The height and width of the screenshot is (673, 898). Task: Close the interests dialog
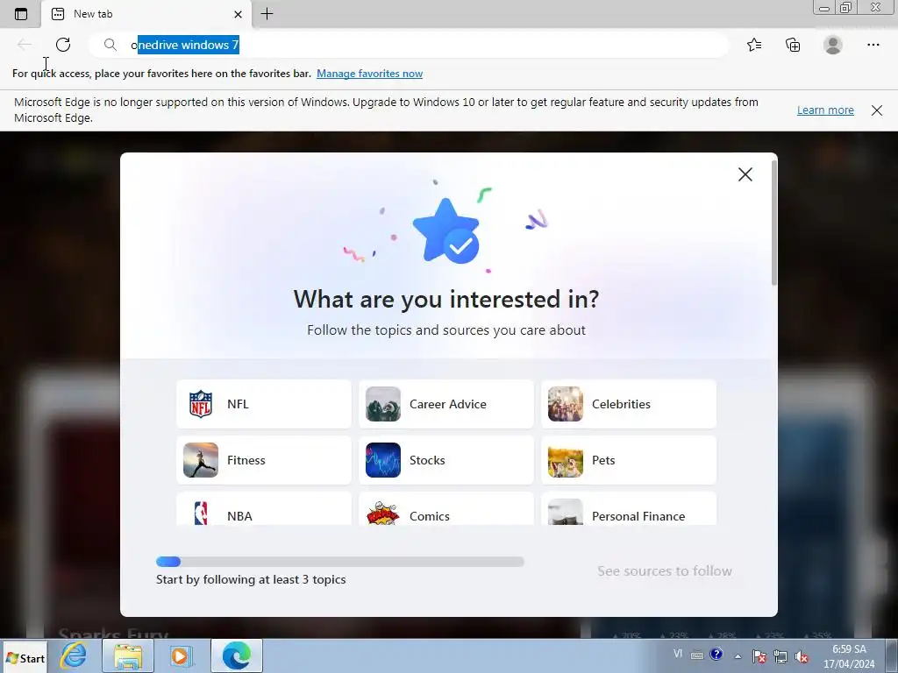(745, 174)
